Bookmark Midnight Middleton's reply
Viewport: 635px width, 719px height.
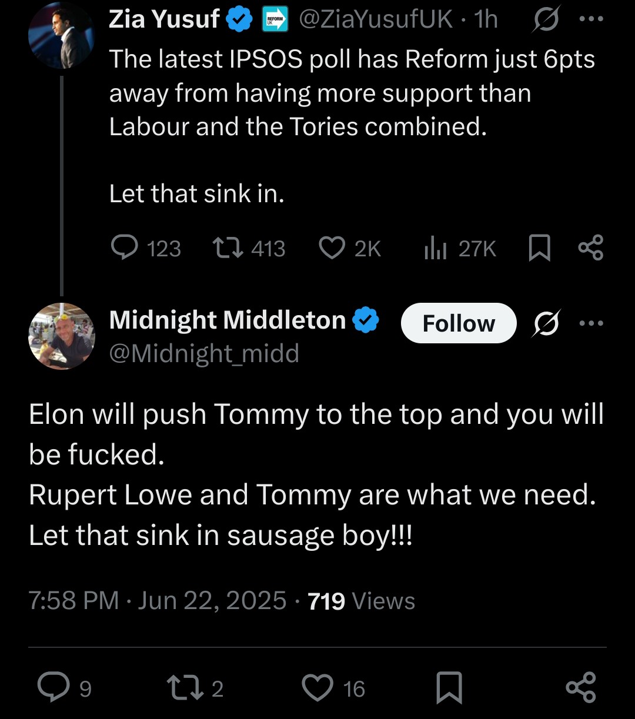(449, 688)
